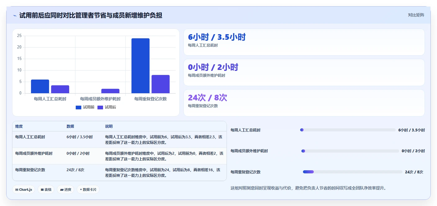The width and height of the screenshot is (437, 206).
Task: Select the 6小时 / 3.5小时 data card
Action: click(x=304, y=42)
